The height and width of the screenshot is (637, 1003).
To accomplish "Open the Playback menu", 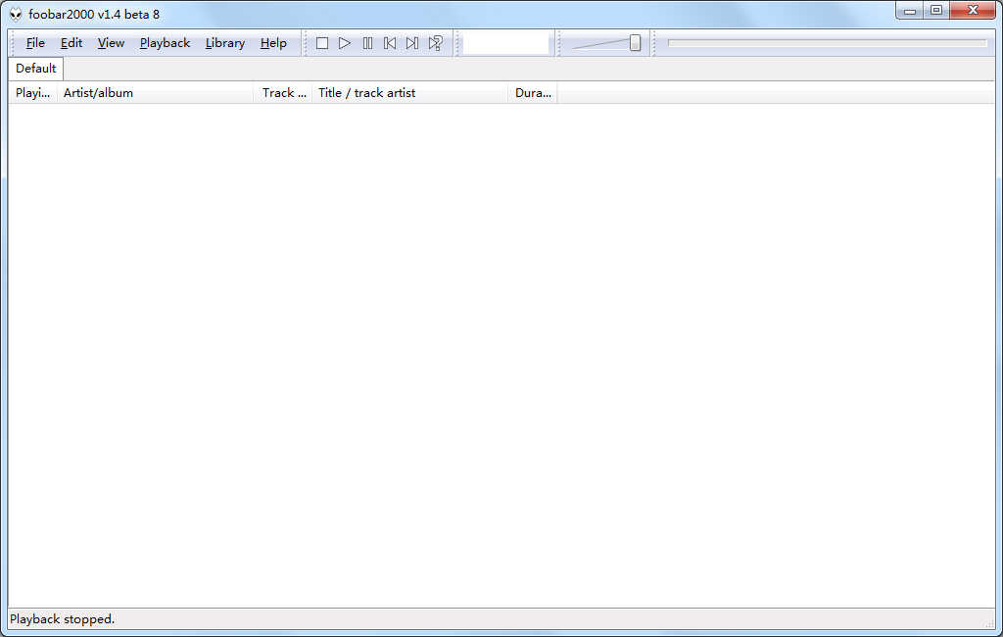I will click(x=165, y=43).
